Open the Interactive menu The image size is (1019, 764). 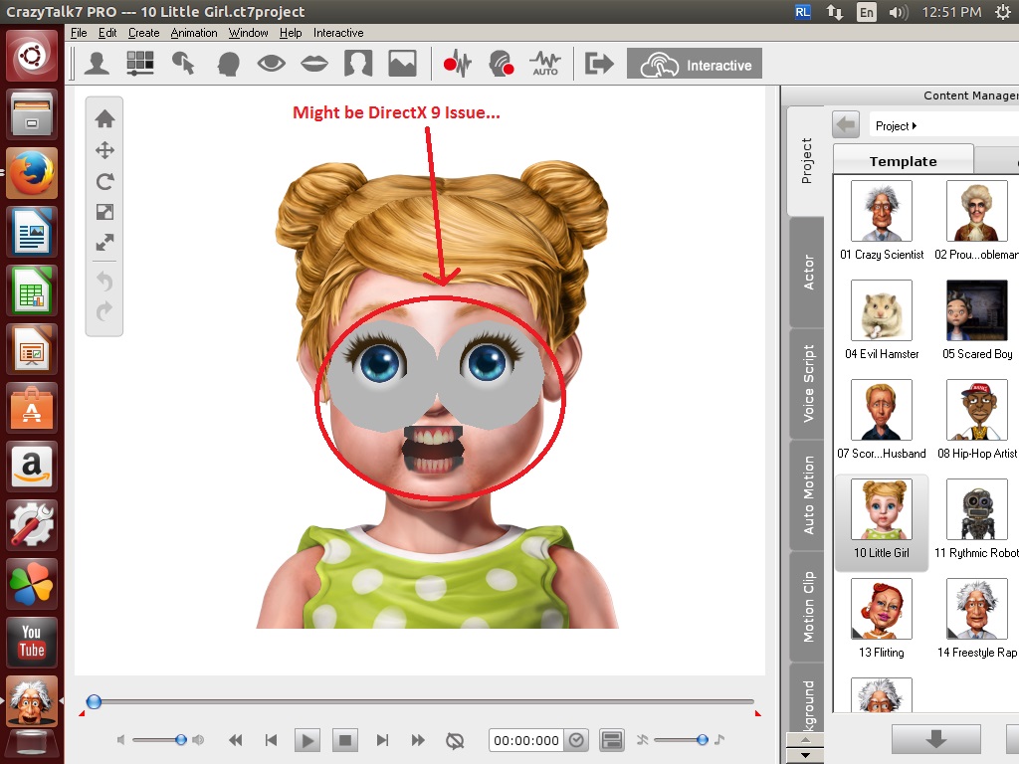[x=338, y=33]
